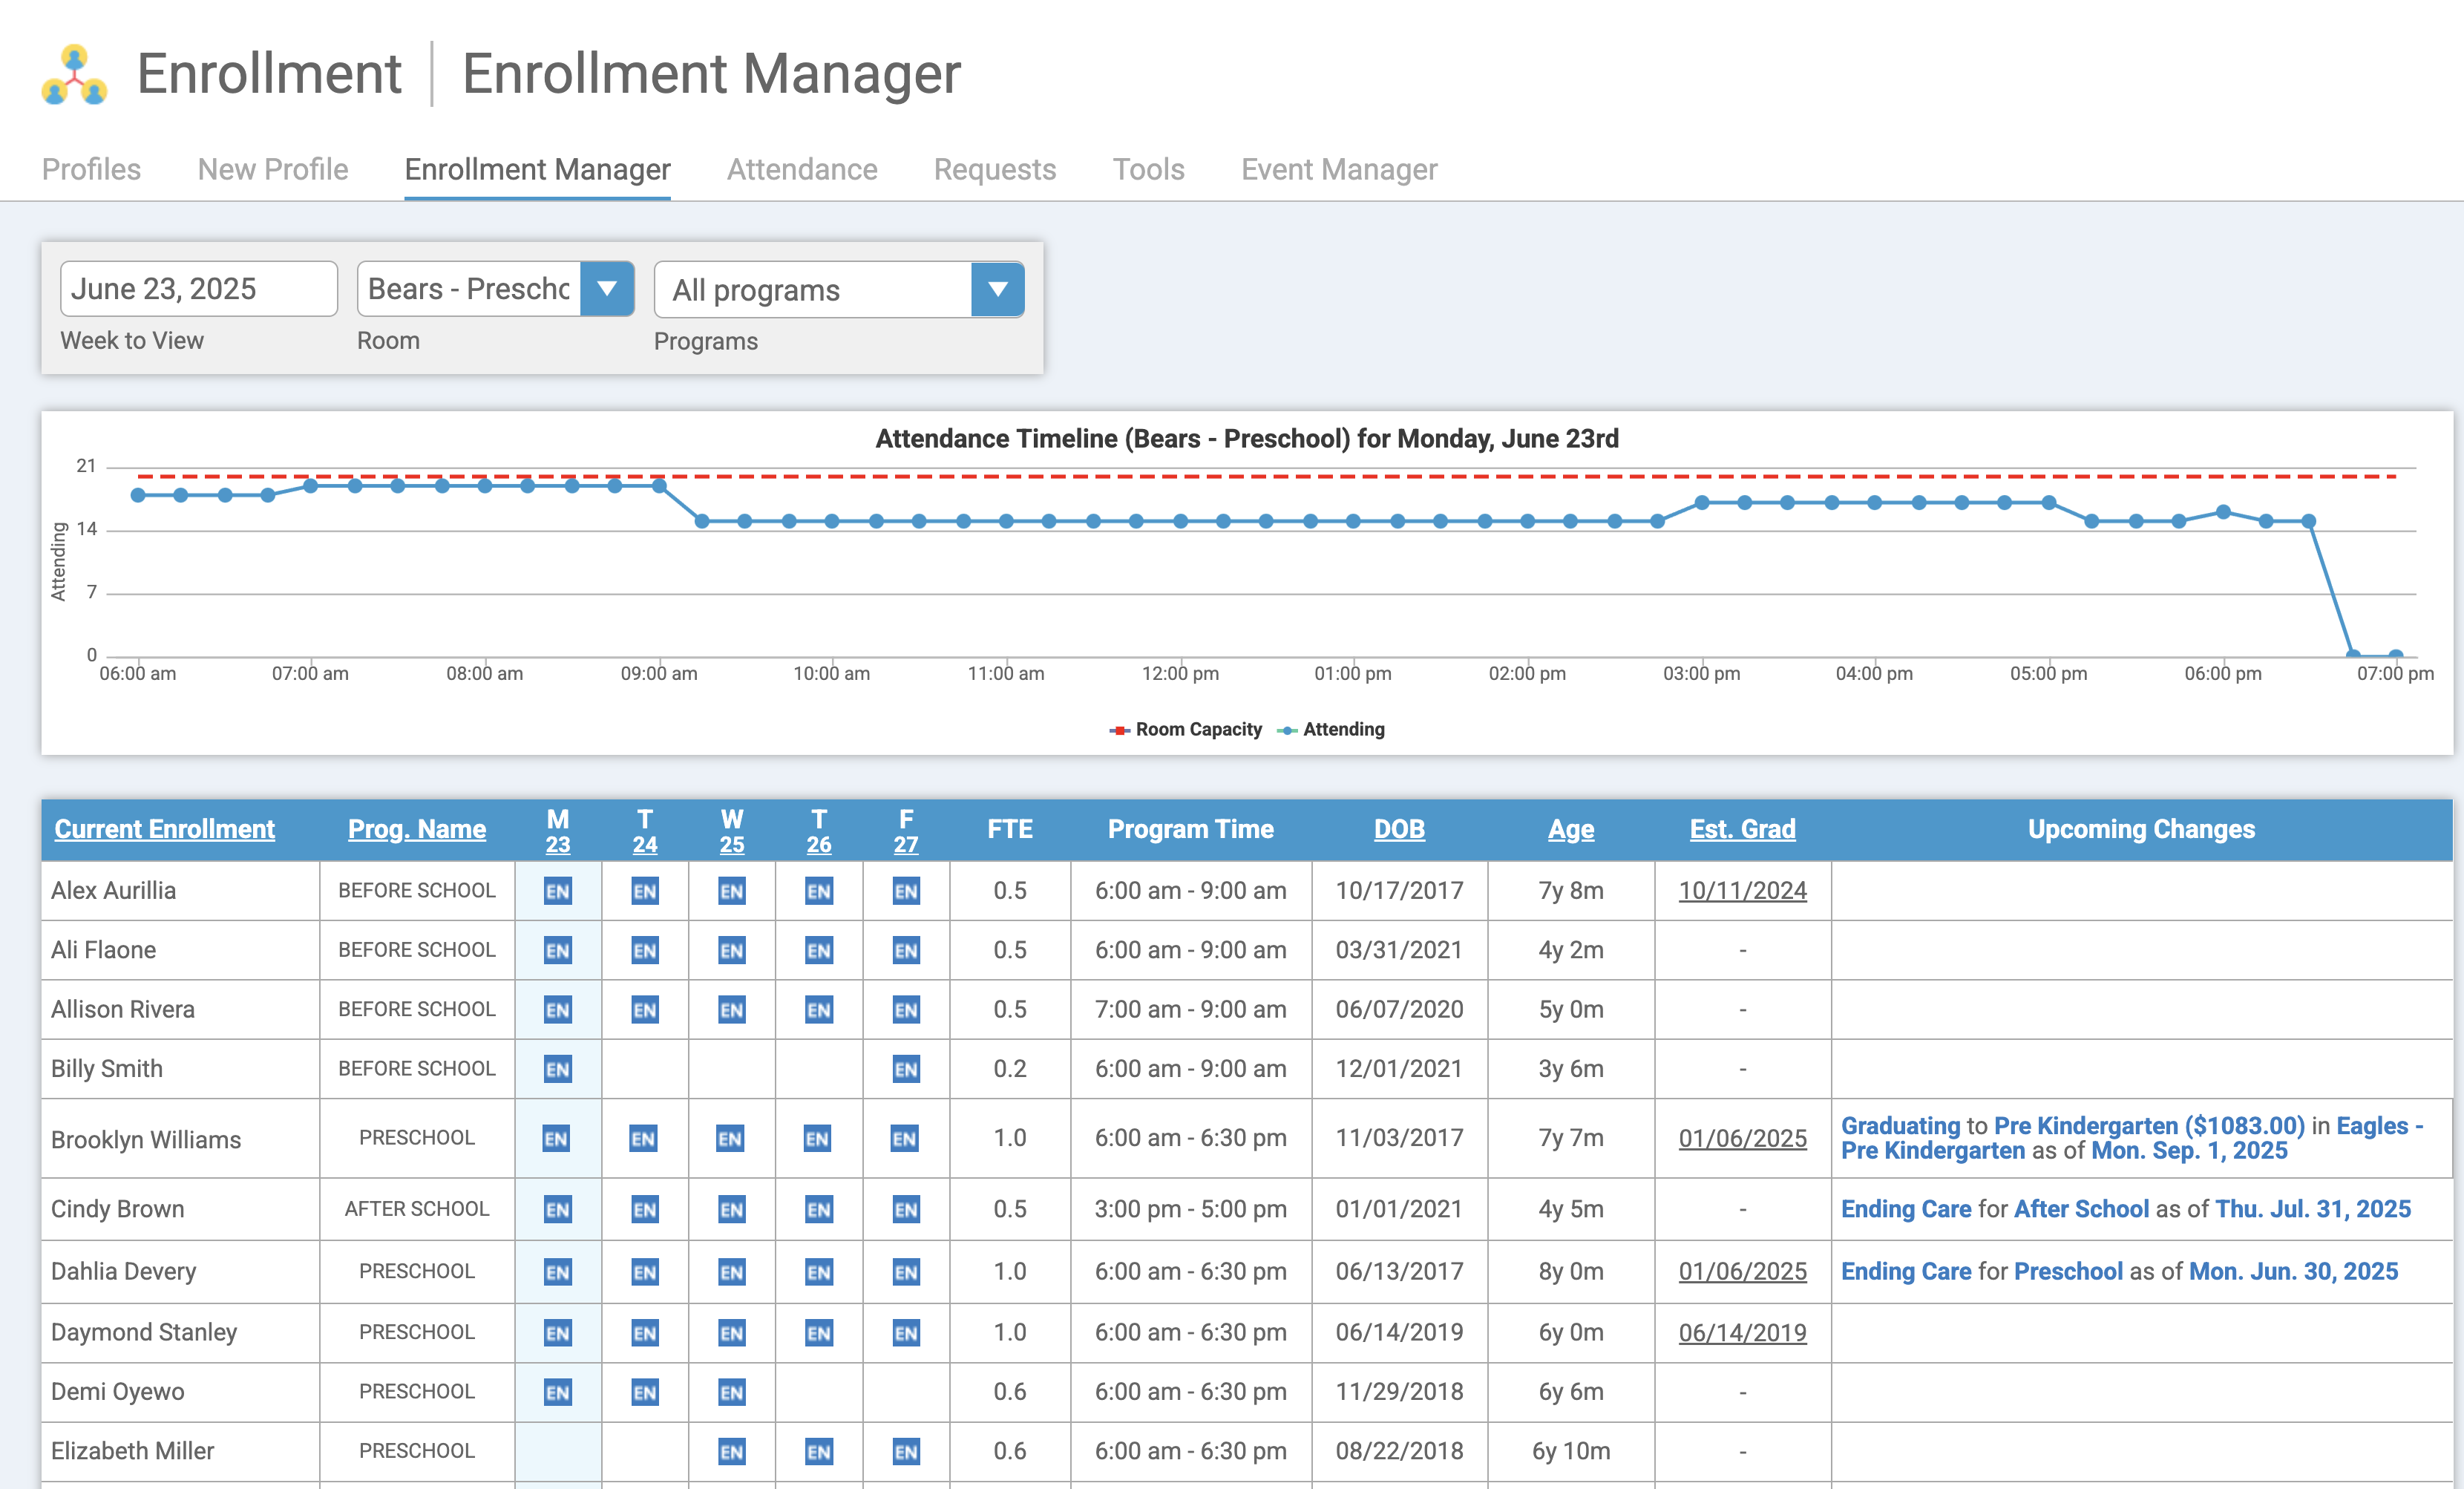The height and width of the screenshot is (1489, 2464).
Task: Click Billy Smith's empty Wednesday enrollment cell
Action: point(732,1069)
